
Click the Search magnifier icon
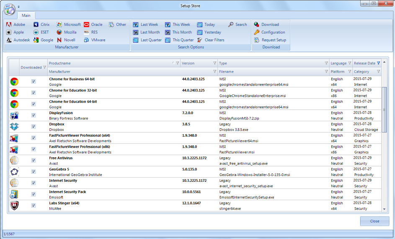231,25
